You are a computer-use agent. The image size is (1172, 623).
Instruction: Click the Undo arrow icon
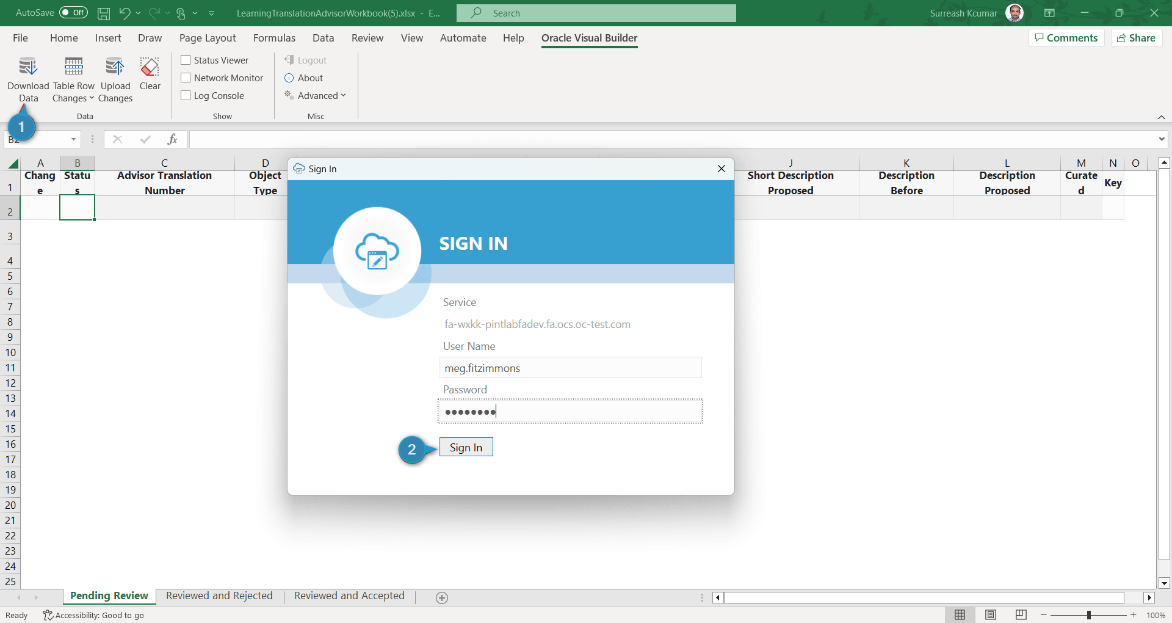click(x=125, y=13)
